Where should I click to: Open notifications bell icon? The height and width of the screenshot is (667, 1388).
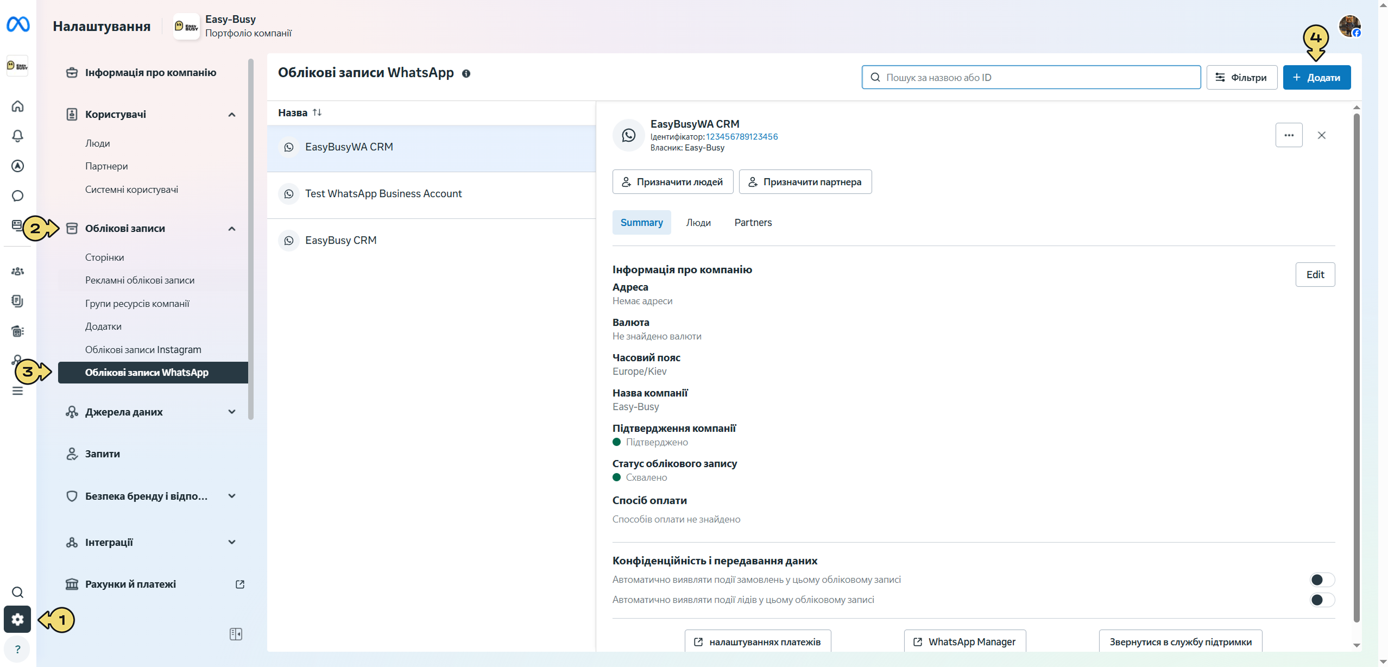pyautogui.click(x=17, y=136)
